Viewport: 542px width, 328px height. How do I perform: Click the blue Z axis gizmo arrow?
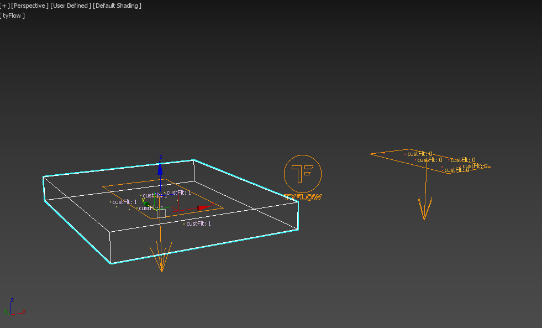click(160, 168)
